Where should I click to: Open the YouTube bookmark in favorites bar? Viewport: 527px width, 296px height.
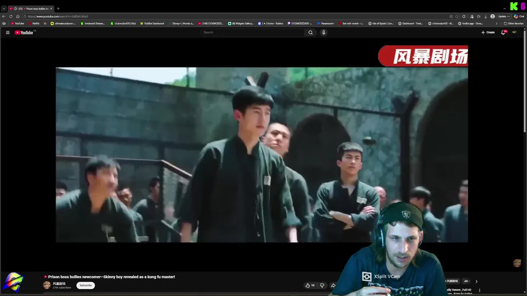(18, 23)
